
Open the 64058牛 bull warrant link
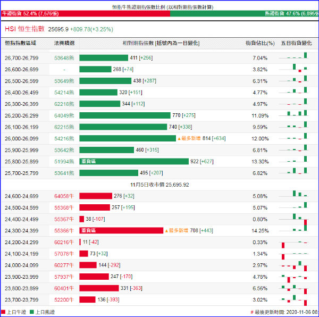[x=64, y=196]
